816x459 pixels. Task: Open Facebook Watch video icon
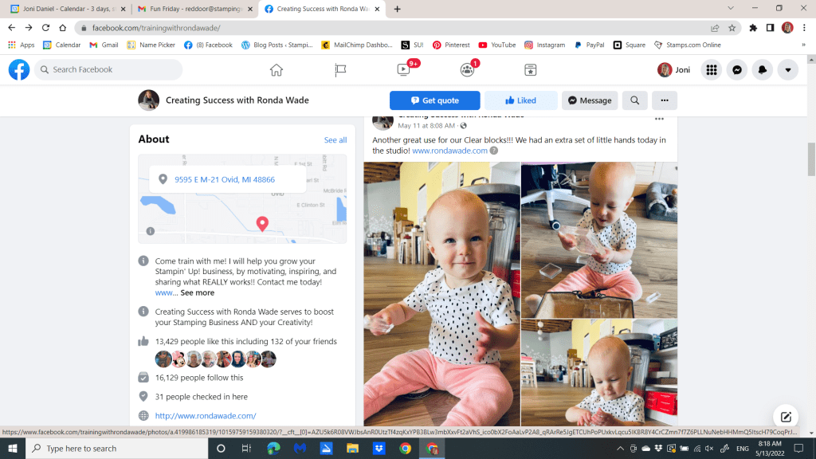pos(404,70)
